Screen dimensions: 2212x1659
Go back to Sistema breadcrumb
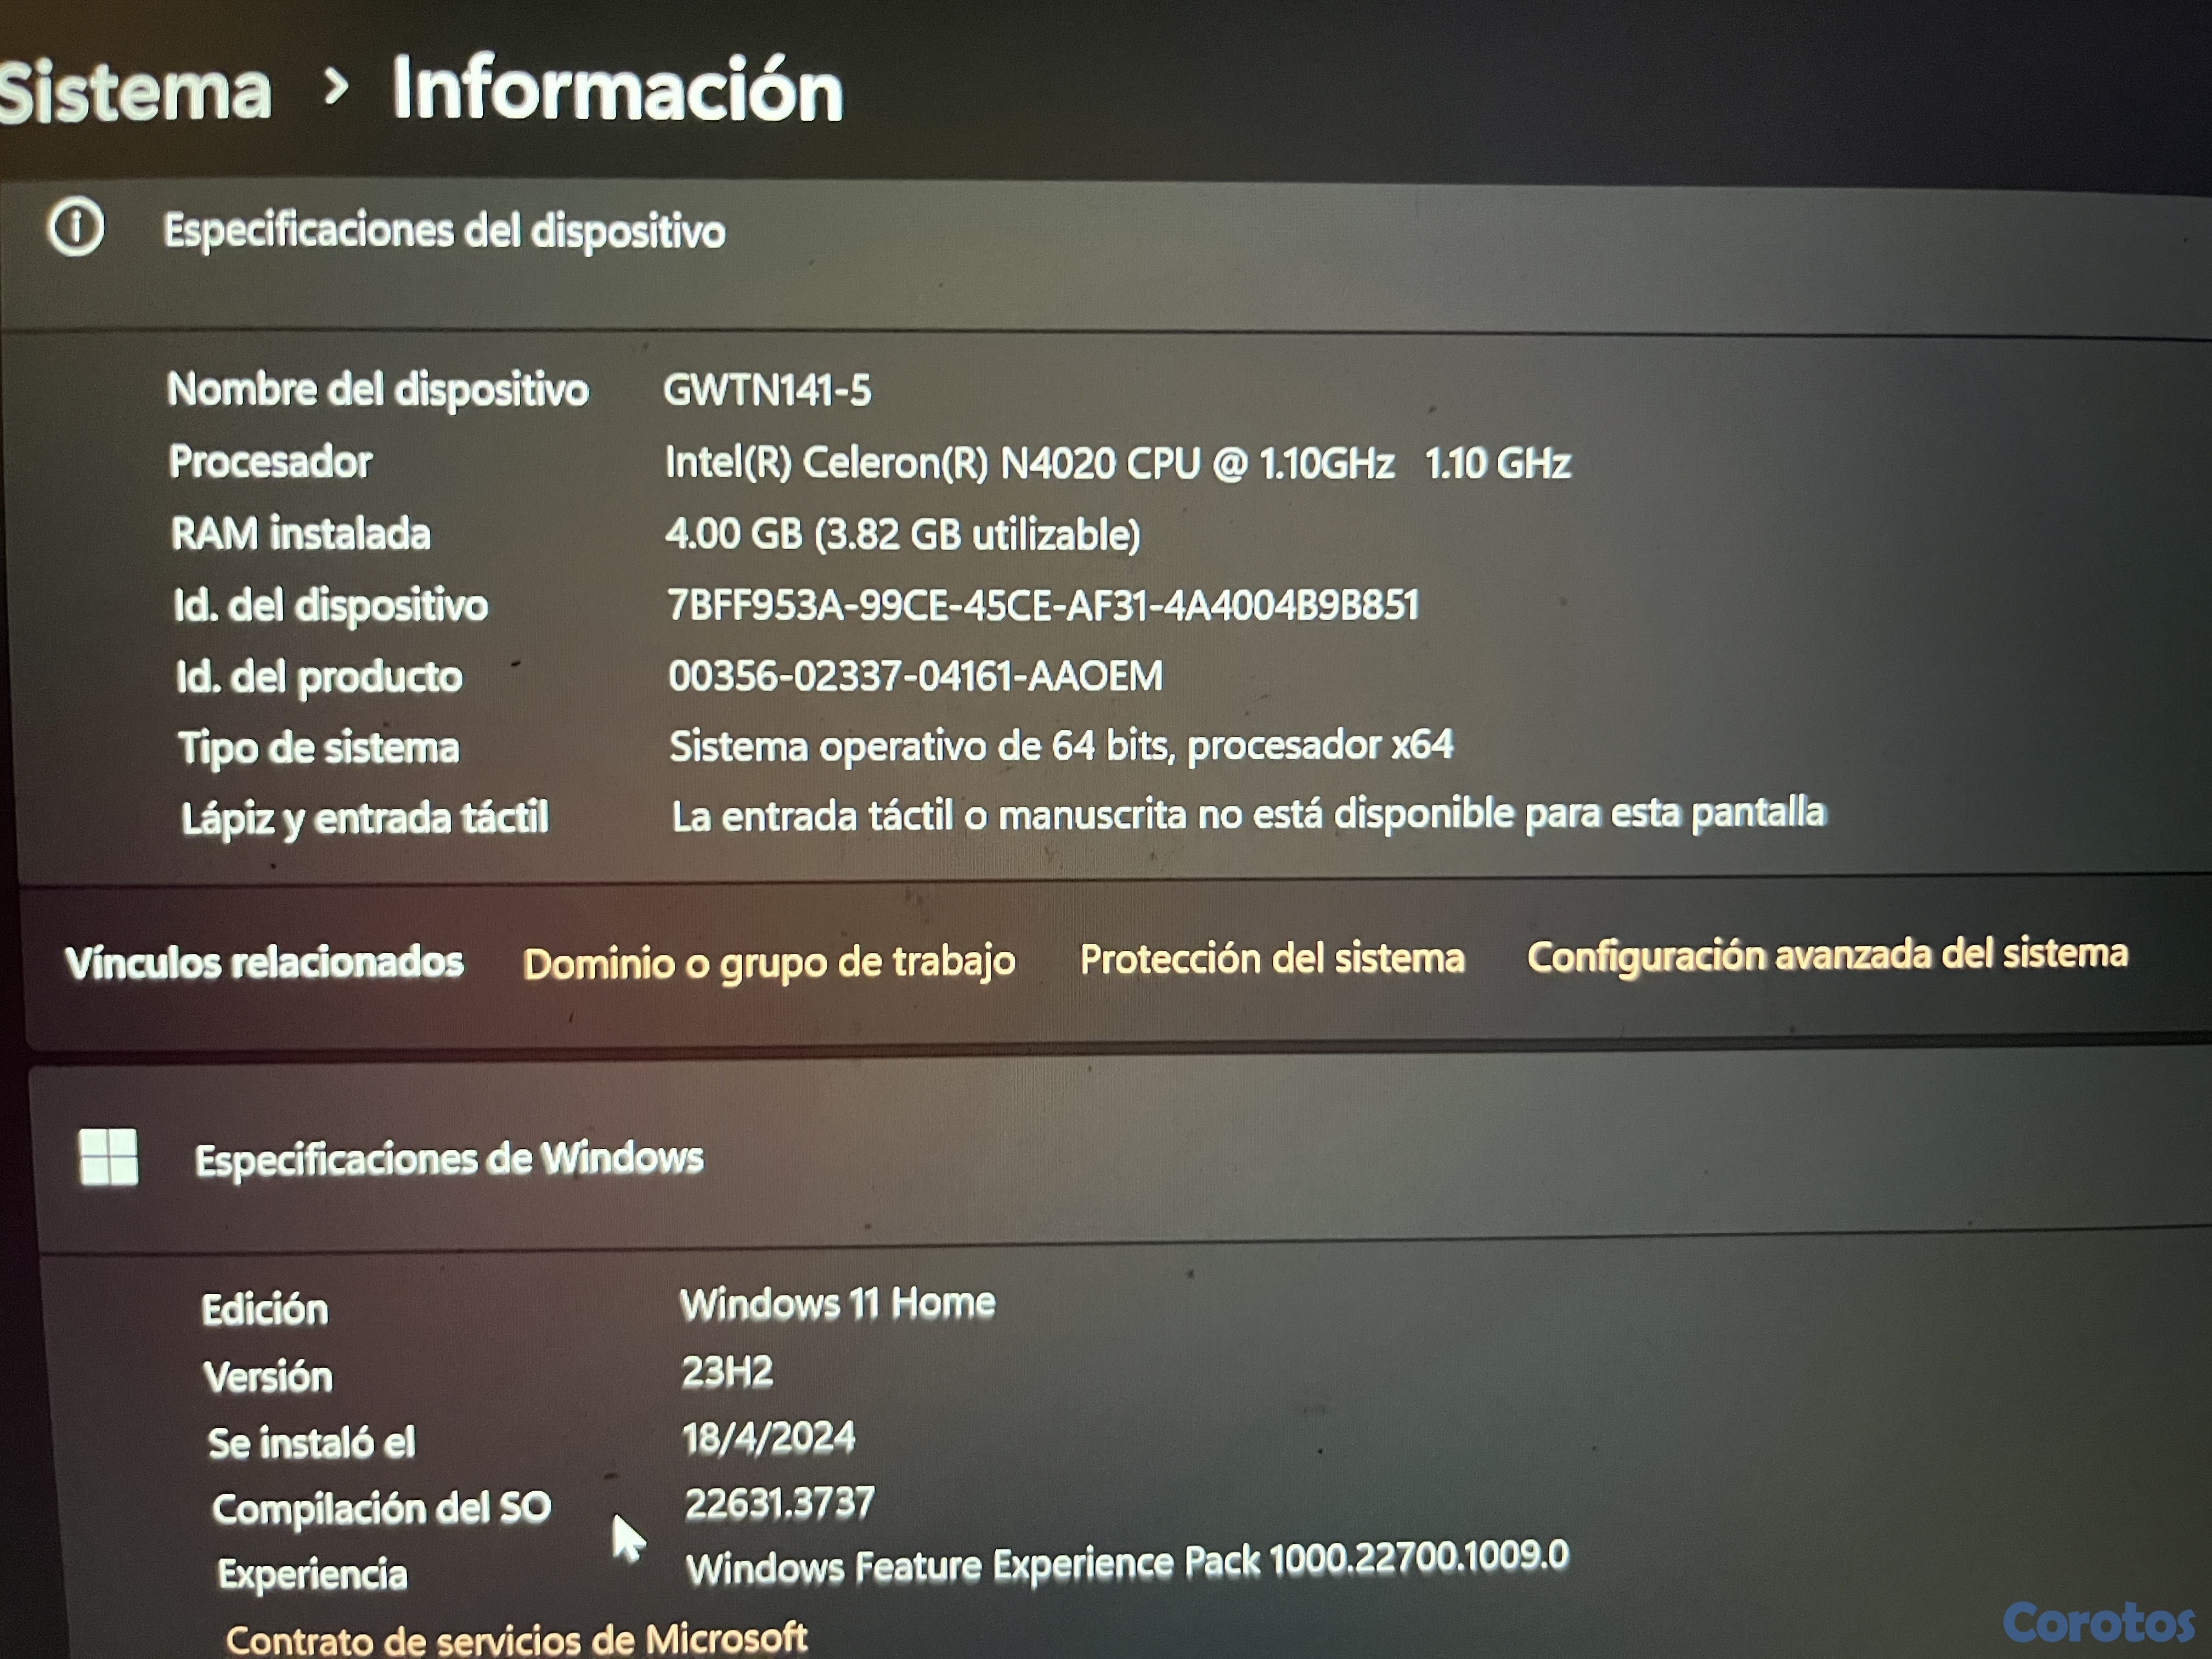(135, 92)
